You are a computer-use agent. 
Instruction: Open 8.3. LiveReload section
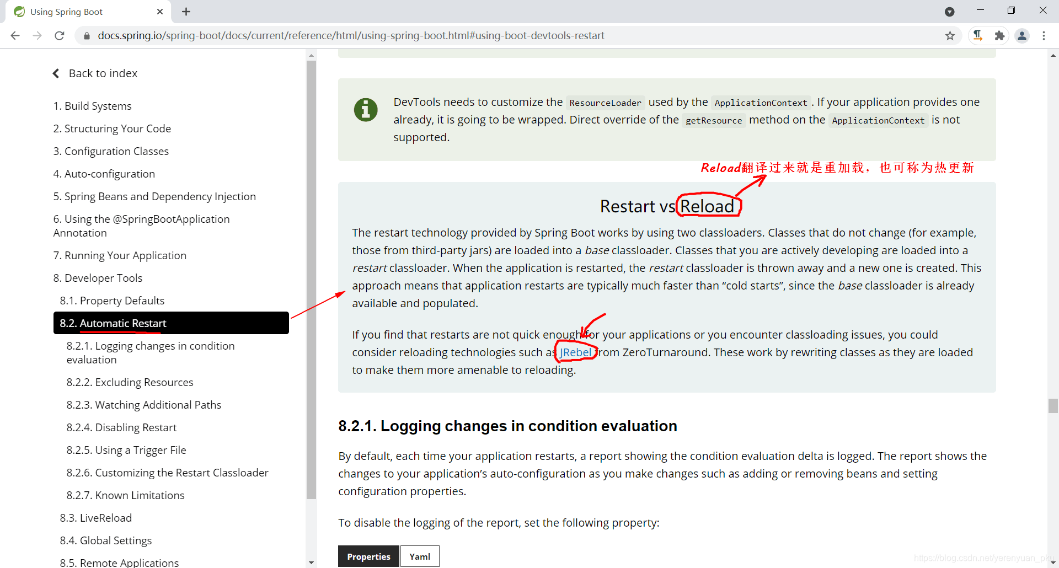click(x=95, y=518)
